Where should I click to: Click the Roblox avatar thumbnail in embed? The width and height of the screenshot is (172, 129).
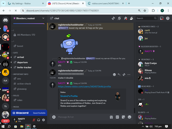[x=118, y=96]
